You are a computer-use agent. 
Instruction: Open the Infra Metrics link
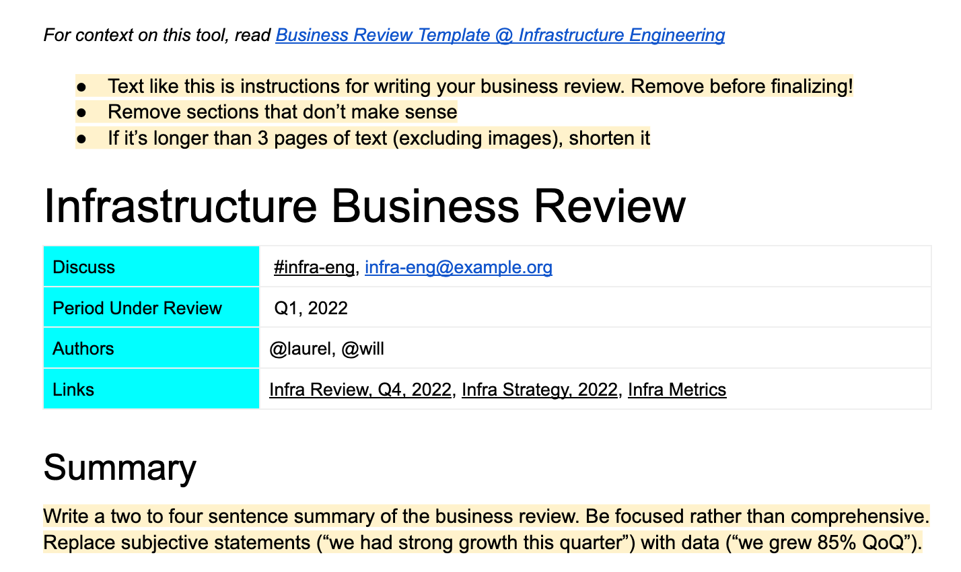click(x=676, y=390)
